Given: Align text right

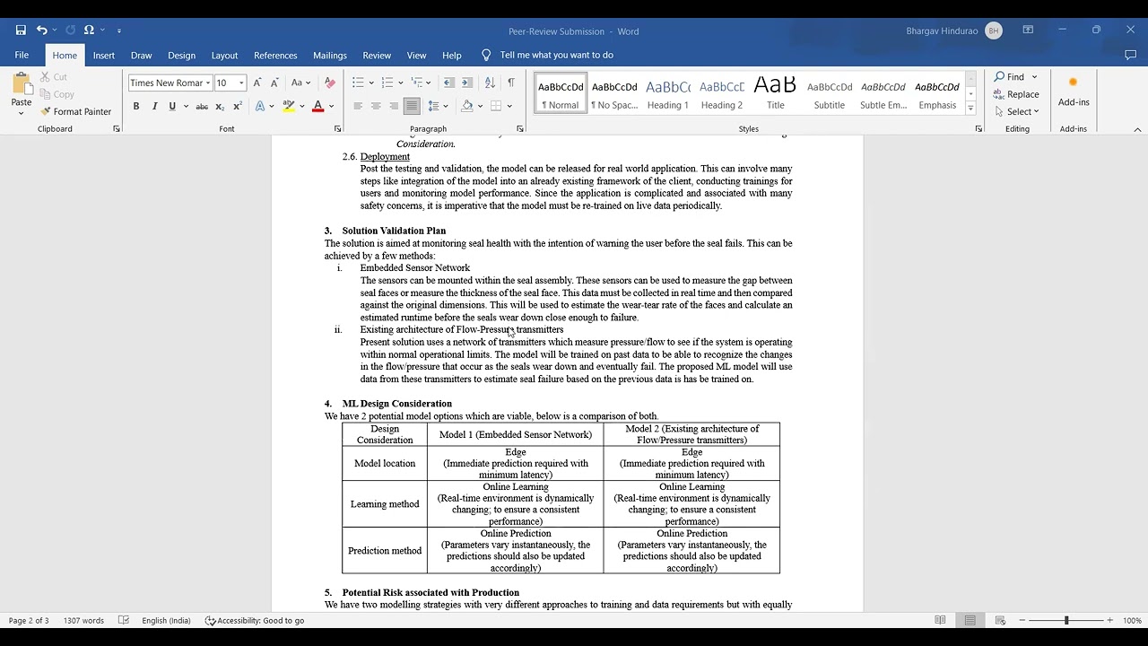Looking at the screenshot, I should pos(394,106).
